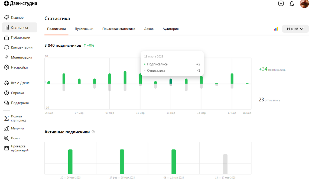The height and width of the screenshot is (183, 325).
Task: Click the 27 фев — 05 мар green bar
Action: (122, 162)
